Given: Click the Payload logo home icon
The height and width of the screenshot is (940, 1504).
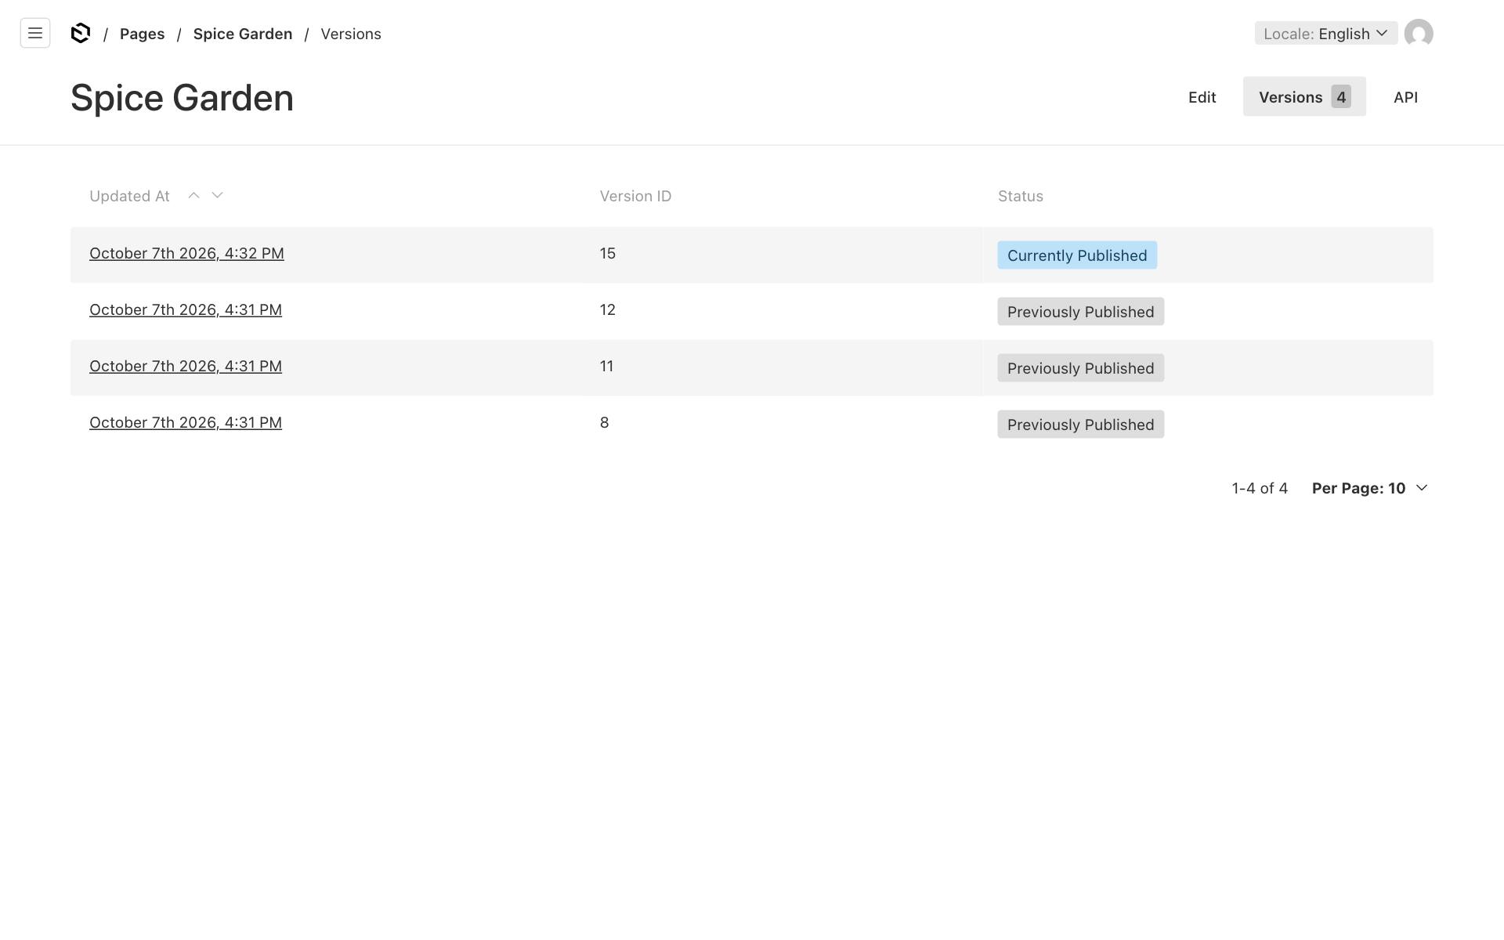Looking at the screenshot, I should tap(81, 33).
